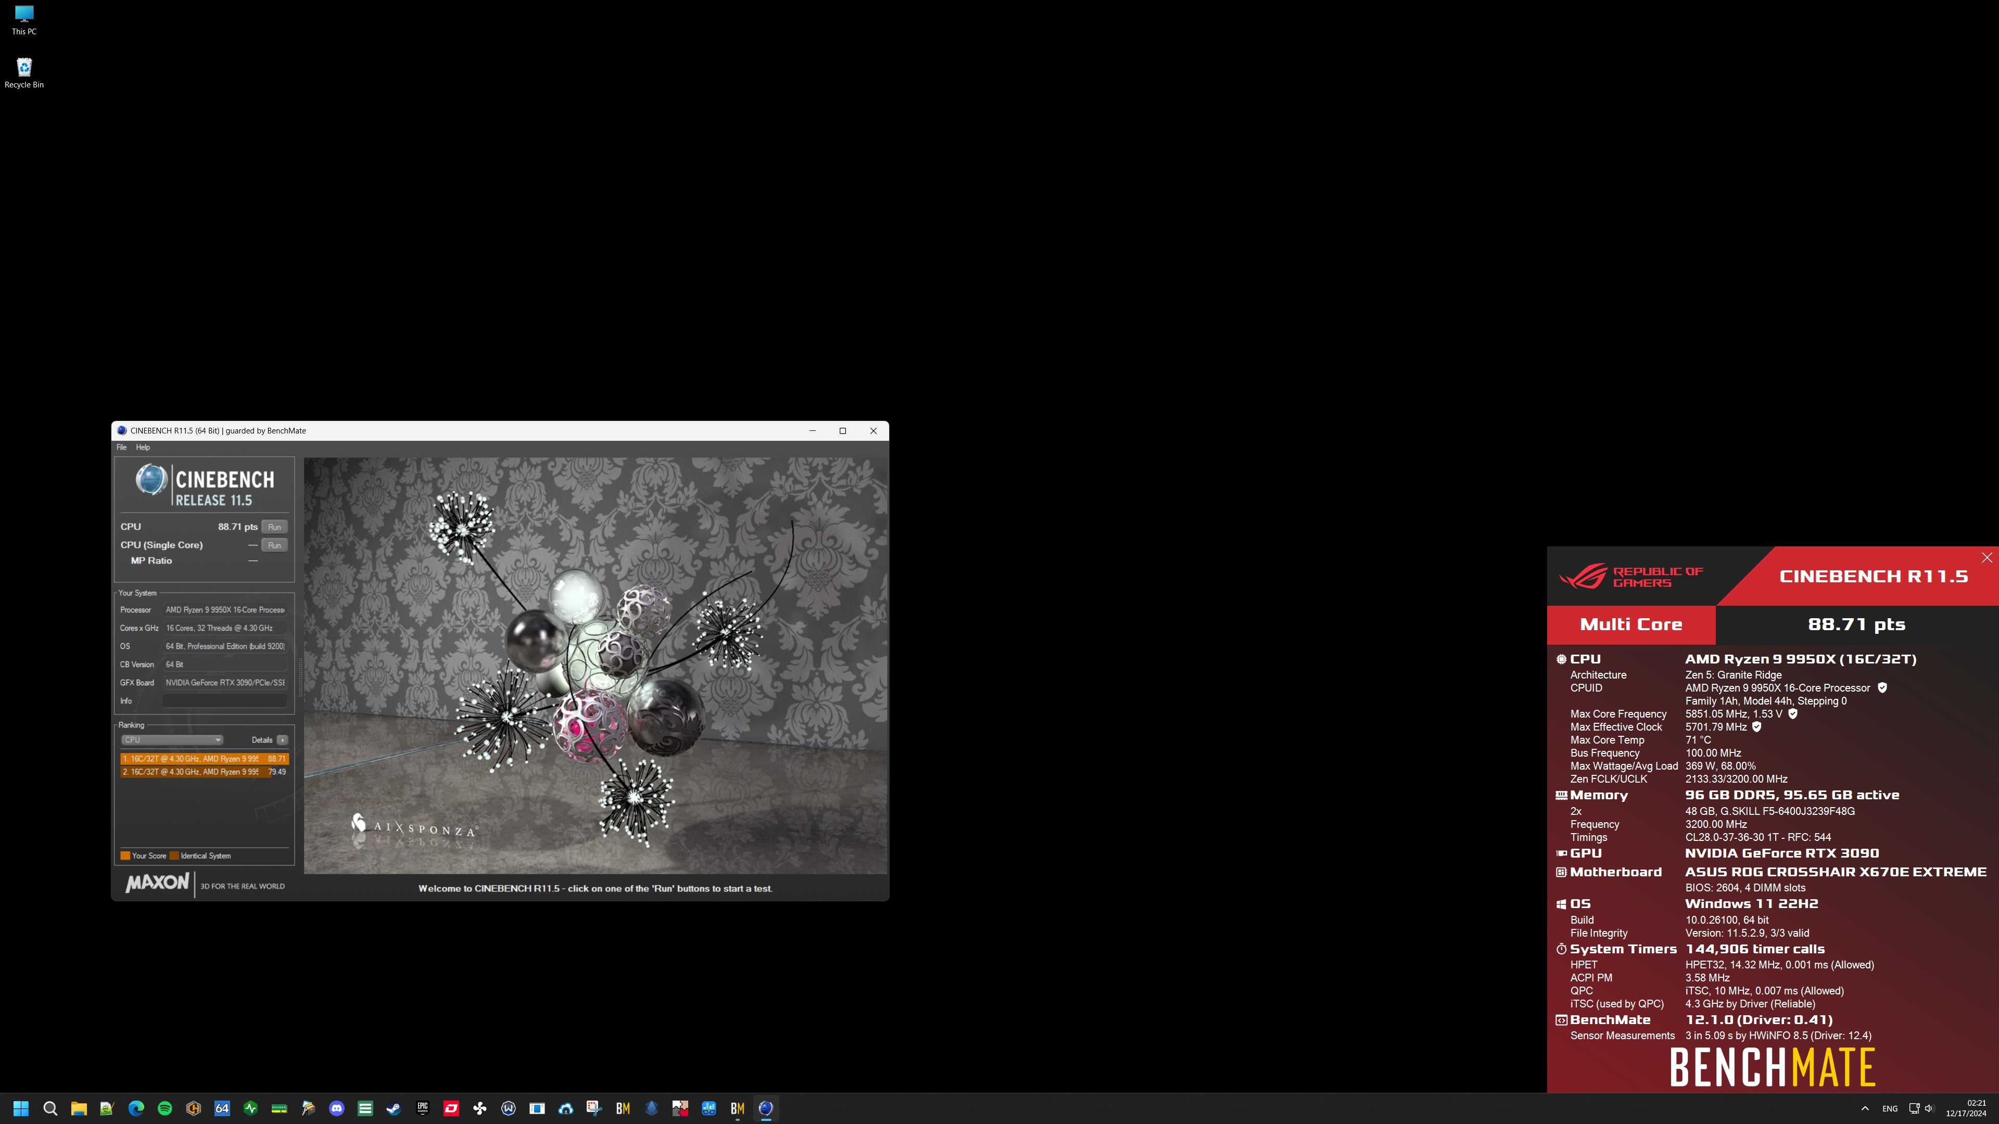Open Spotify from the taskbar

pos(165,1108)
